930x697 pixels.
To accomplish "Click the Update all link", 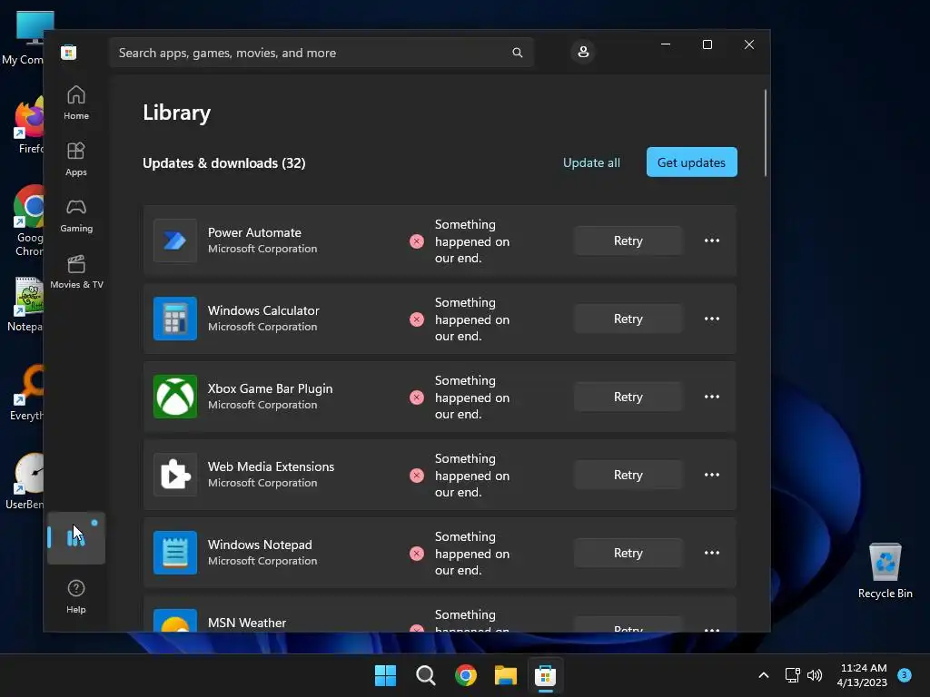I will (x=591, y=162).
